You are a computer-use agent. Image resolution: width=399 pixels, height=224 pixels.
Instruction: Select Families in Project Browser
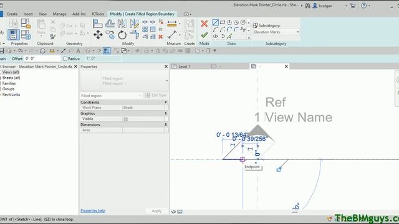[x=9, y=83]
